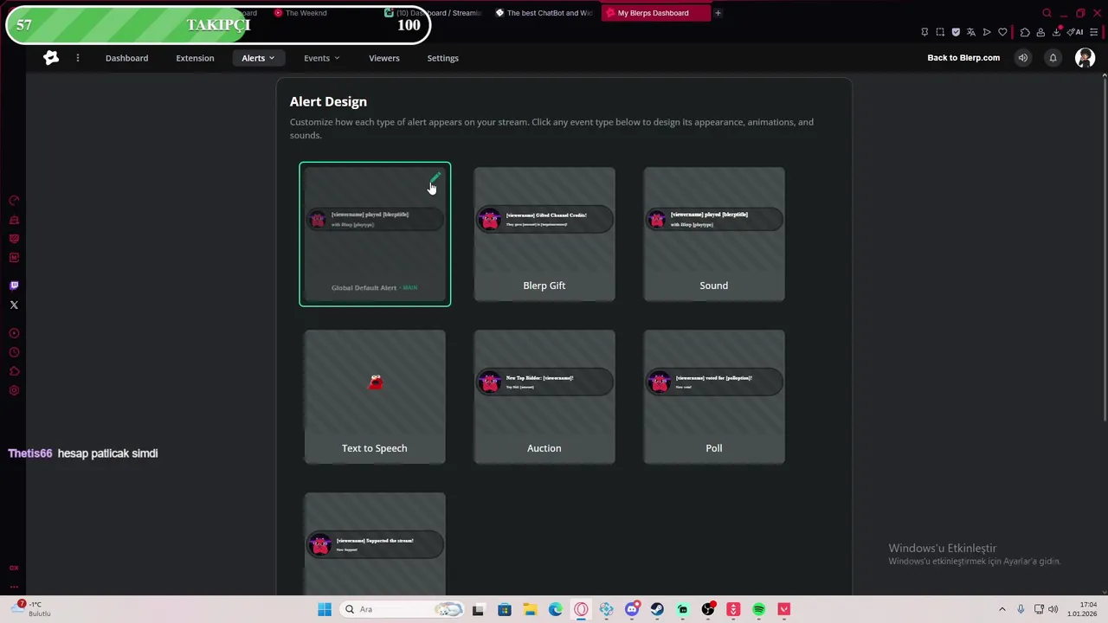The image size is (1108, 623).
Task: Click the heart bookmark icon
Action: click(1002, 32)
